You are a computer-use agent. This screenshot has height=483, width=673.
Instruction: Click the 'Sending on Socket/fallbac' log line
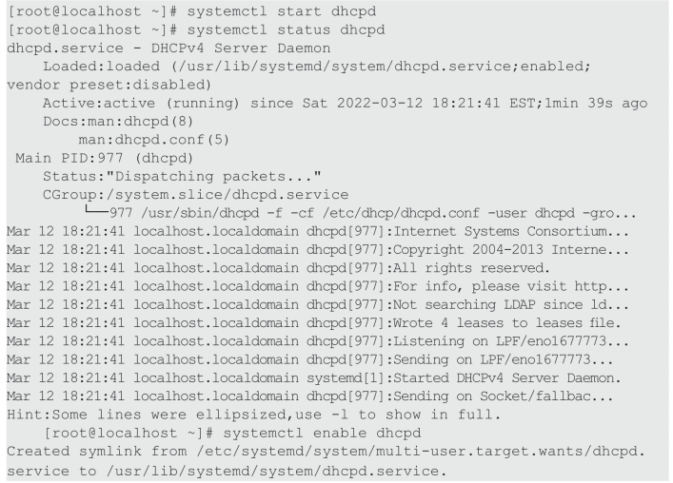pyautogui.click(x=310, y=396)
